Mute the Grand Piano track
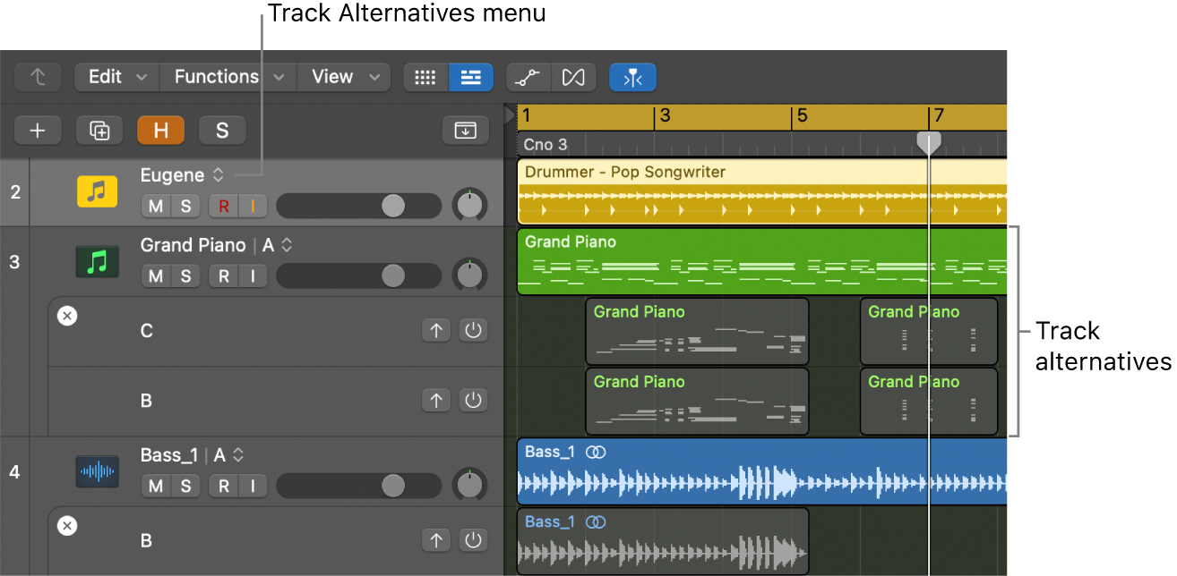Viewport: 1177px width, 576px height. (156, 276)
